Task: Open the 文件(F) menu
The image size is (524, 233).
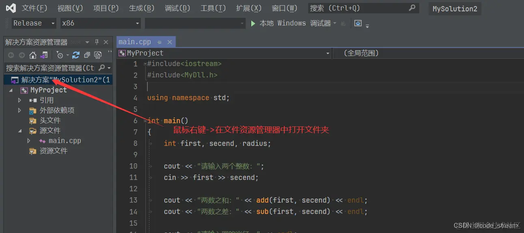Action: 35,8
